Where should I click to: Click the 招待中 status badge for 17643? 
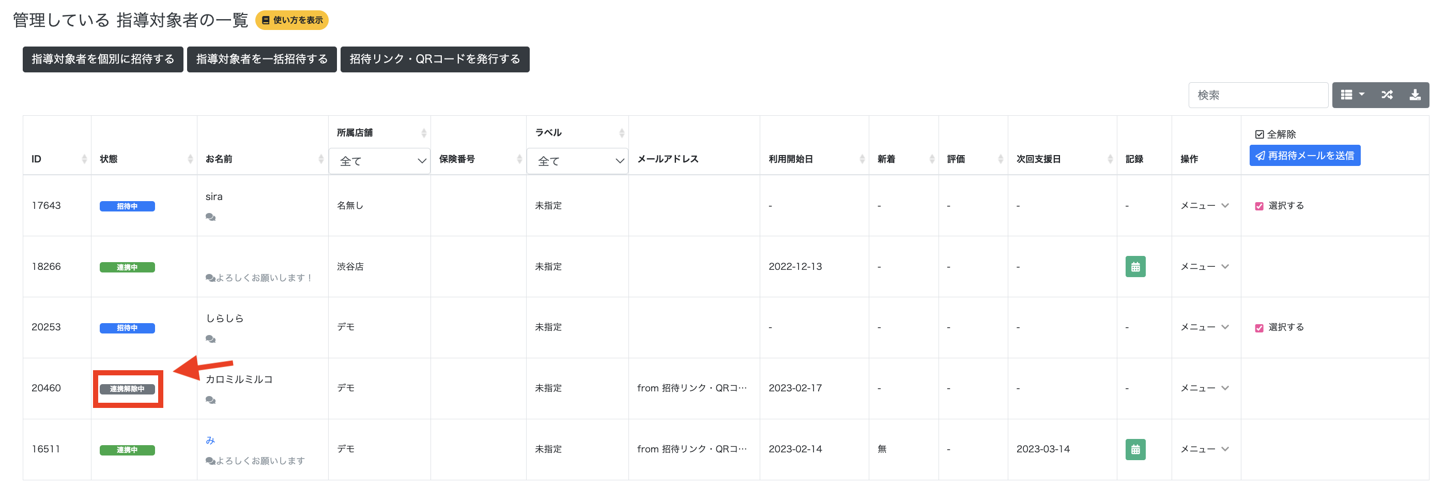(127, 206)
